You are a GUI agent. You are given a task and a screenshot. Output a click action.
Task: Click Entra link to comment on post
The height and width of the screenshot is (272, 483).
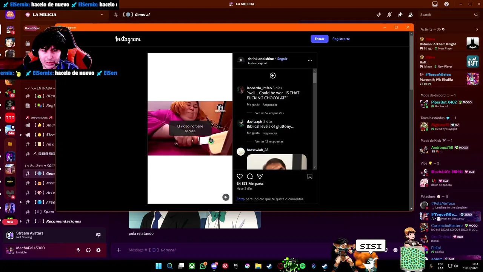(x=241, y=199)
